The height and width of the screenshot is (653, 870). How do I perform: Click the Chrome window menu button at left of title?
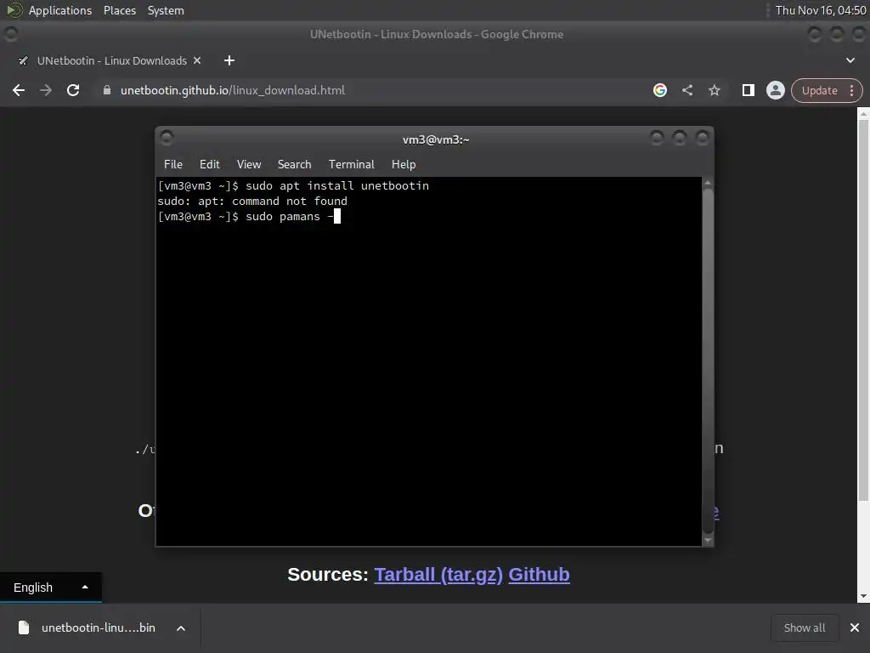pos(10,34)
